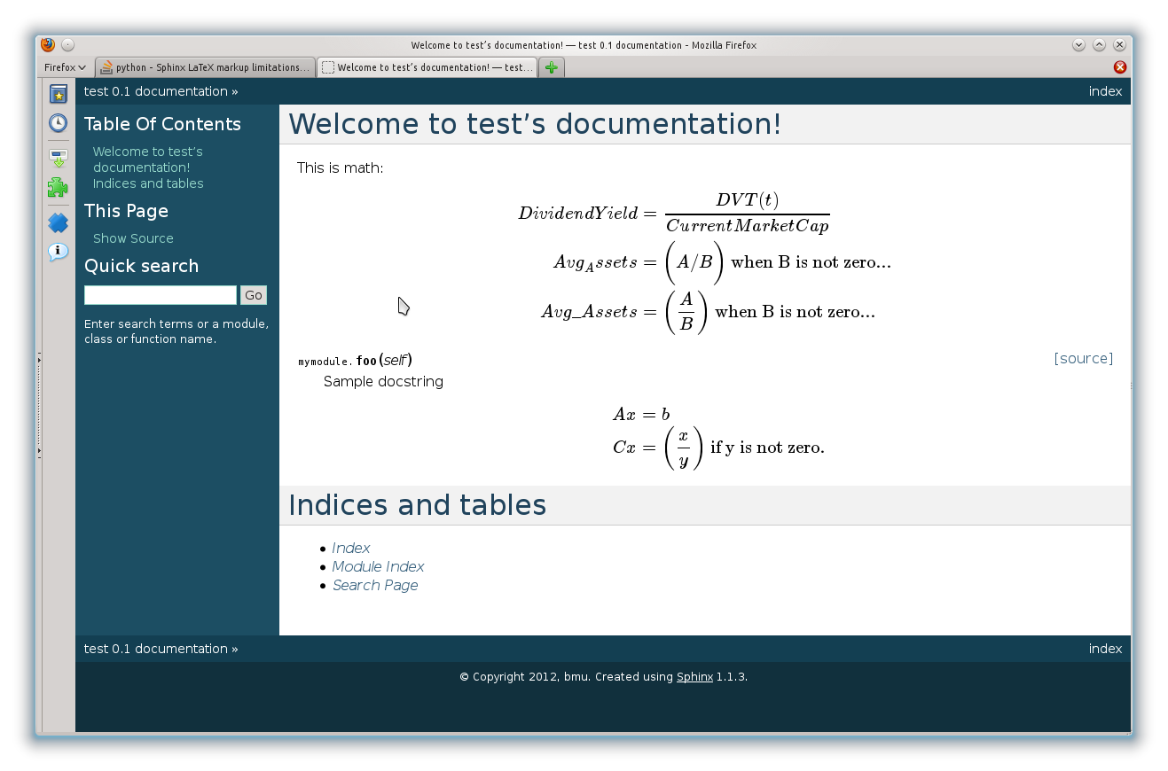Go to 'Indices and tables' sidebar link
The height and width of the screenshot is (771, 1168).
(148, 183)
